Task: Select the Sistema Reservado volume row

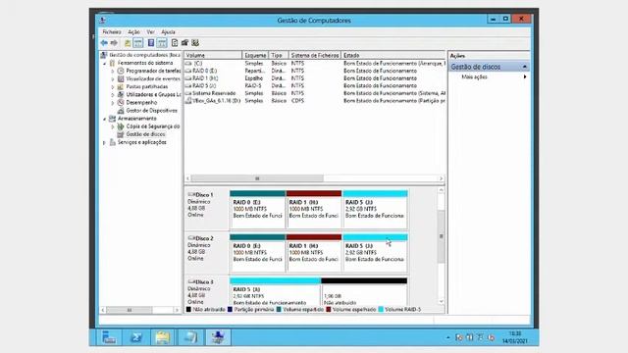Action: point(315,93)
